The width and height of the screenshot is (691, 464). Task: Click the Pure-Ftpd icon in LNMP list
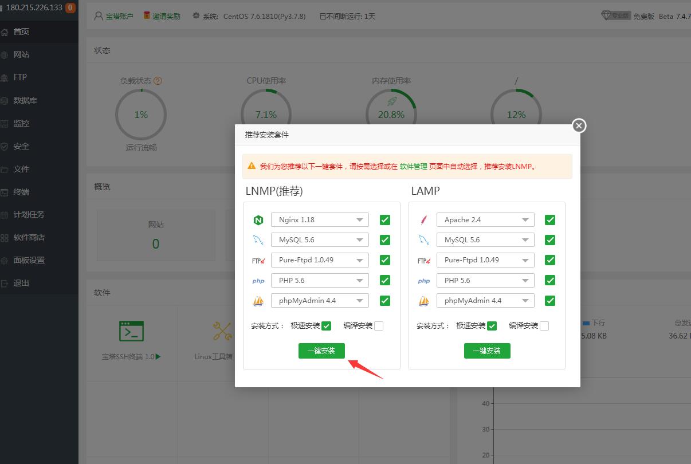tap(258, 261)
